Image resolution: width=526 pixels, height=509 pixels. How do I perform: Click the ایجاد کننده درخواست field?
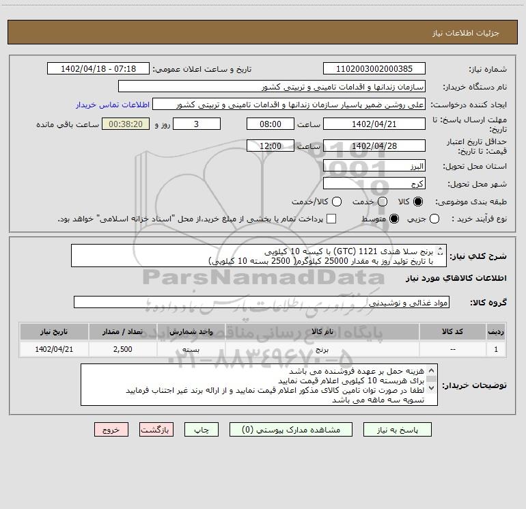pos(289,104)
